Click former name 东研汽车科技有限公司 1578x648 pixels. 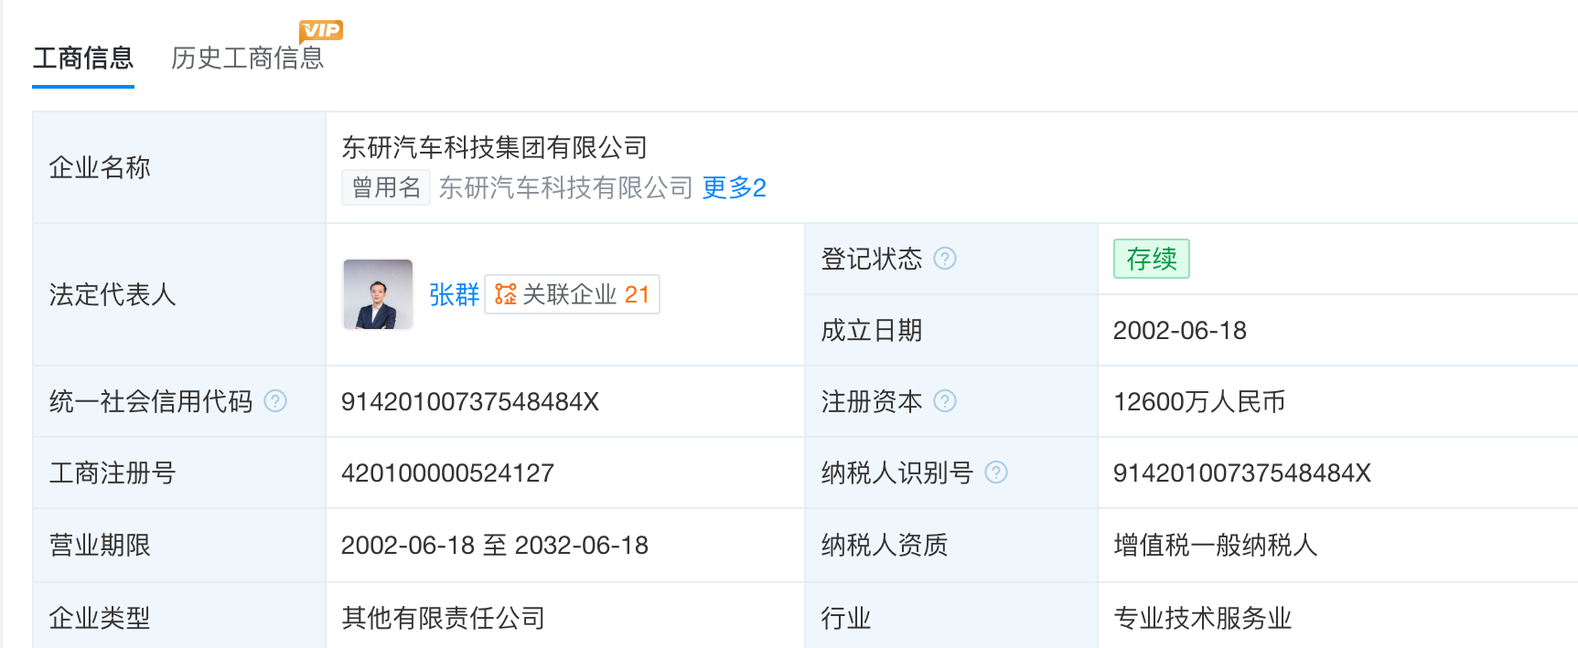(566, 187)
